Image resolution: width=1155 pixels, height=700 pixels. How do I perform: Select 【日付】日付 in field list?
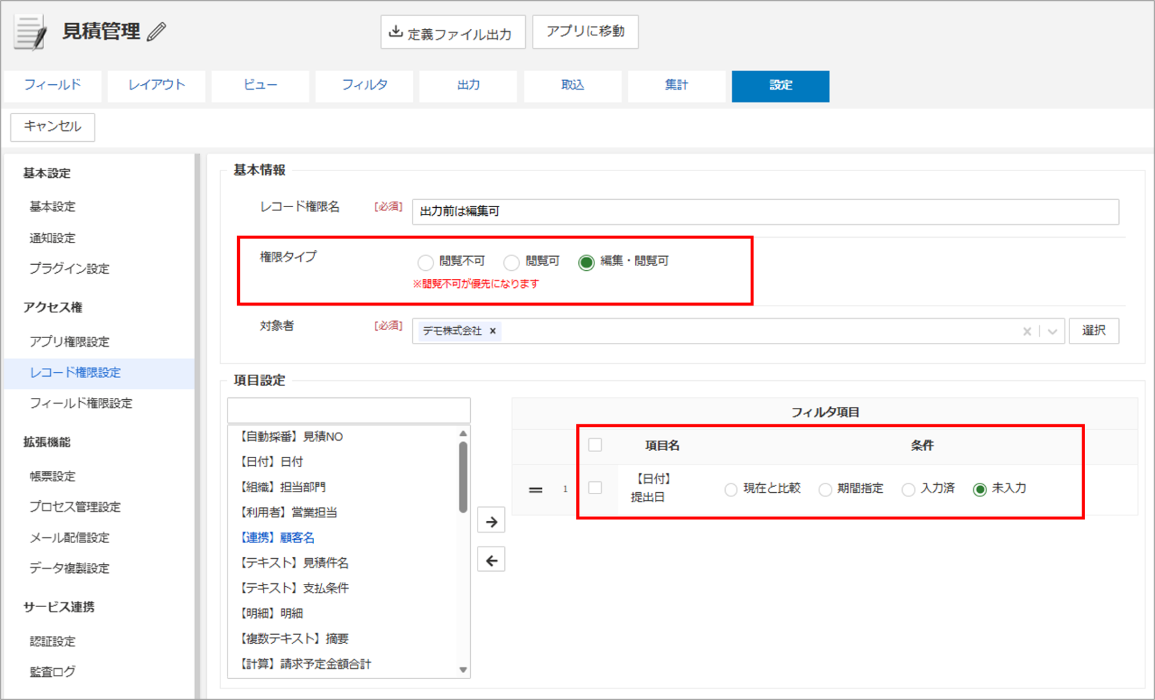pyautogui.click(x=343, y=462)
